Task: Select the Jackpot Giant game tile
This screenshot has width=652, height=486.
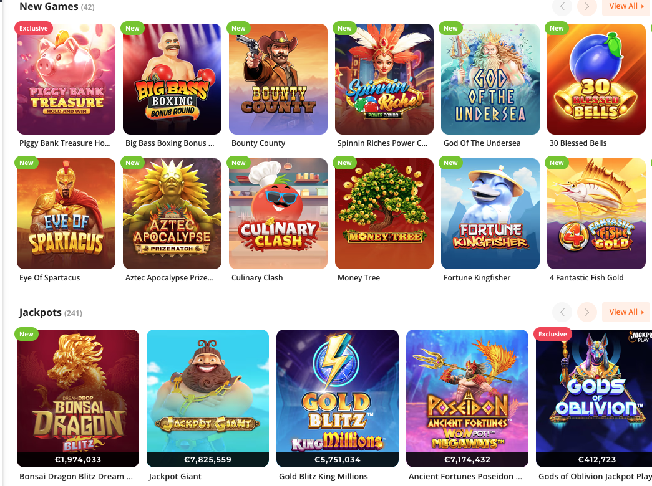Action: click(x=208, y=398)
